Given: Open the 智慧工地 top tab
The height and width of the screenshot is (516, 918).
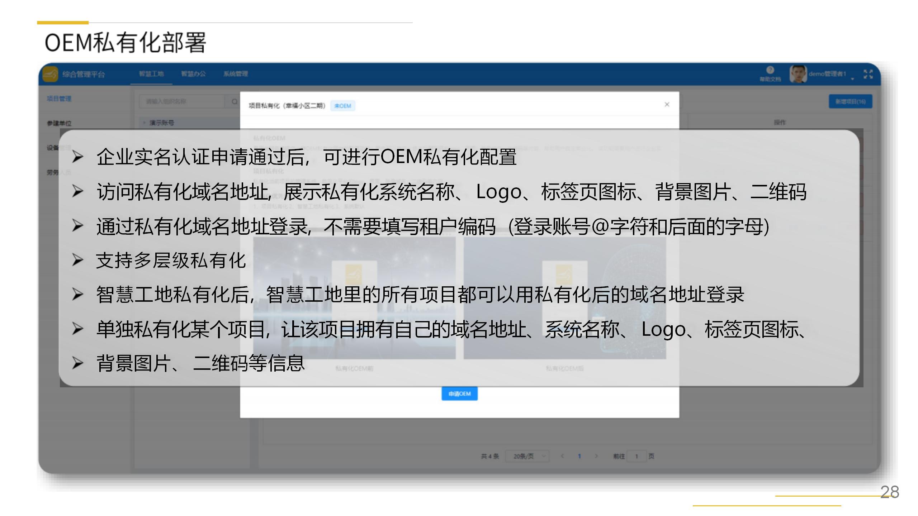Looking at the screenshot, I should pyautogui.click(x=151, y=74).
